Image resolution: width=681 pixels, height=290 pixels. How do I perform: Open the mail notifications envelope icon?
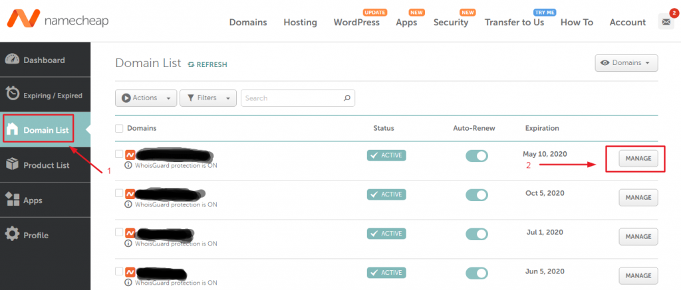(666, 22)
